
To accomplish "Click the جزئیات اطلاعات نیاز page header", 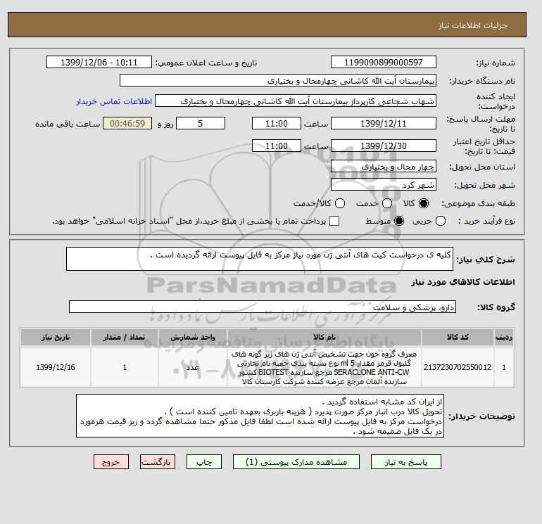I will click(x=472, y=25).
